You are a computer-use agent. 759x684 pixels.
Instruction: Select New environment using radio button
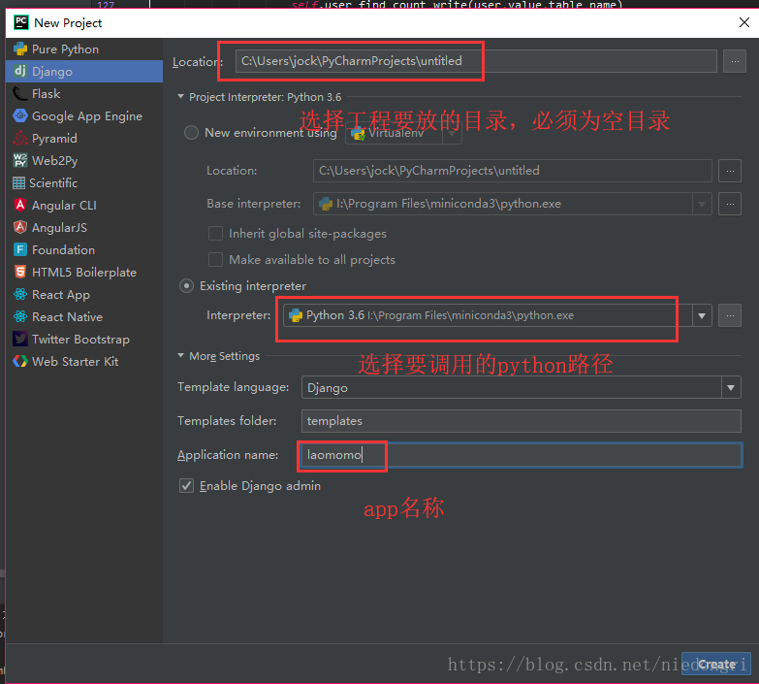pyautogui.click(x=191, y=132)
